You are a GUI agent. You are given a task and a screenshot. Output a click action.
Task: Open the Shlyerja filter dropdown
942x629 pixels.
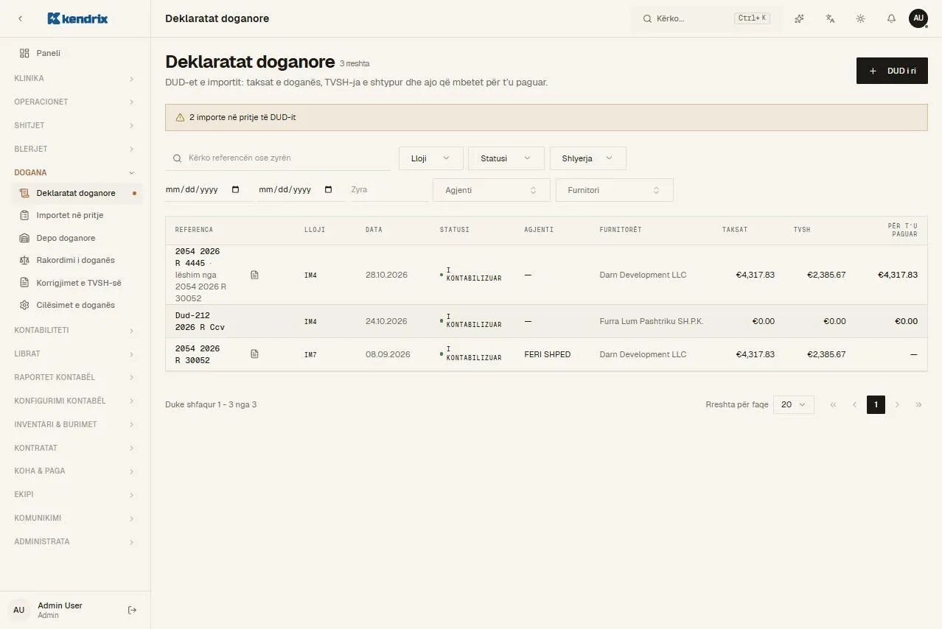click(x=588, y=158)
